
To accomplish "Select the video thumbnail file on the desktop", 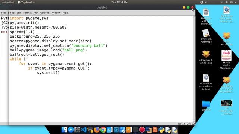I will pos(227,107).
